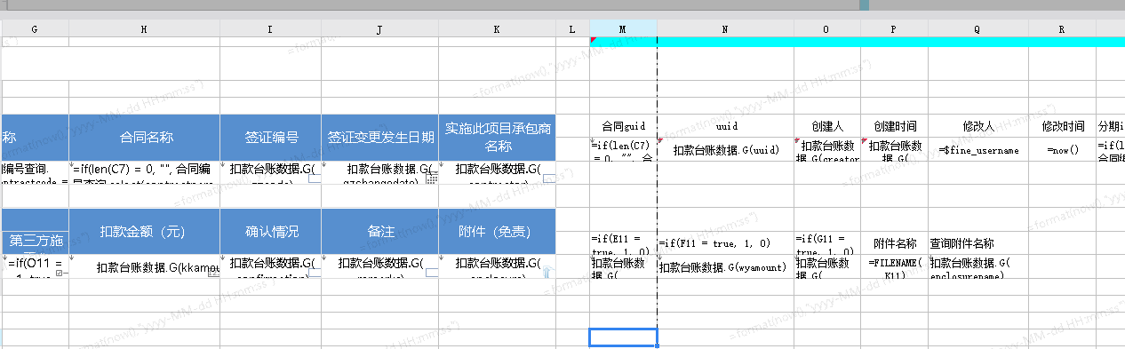Select the 扣款台账数据.G(uuid) cell
Screen dimensions: 1125x349
coord(725,150)
